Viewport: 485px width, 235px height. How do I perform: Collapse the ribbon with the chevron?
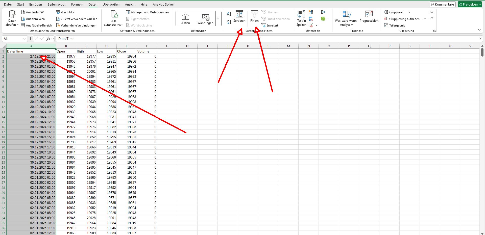[479, 30]
